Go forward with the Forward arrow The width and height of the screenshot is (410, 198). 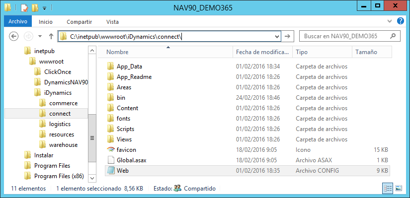pos(28,36)
